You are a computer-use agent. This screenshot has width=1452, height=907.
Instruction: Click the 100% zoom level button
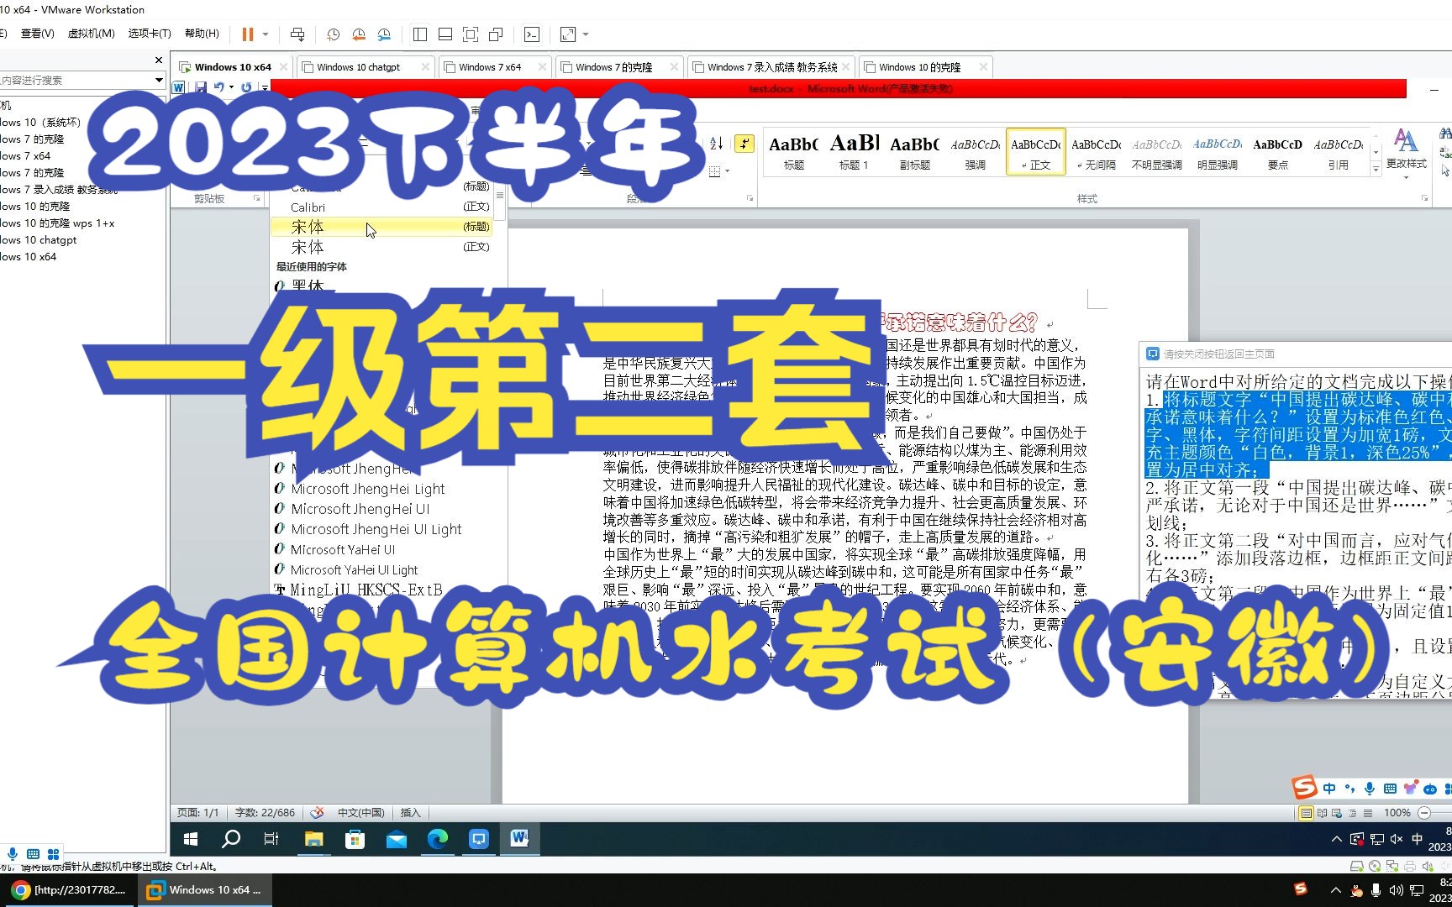pyautogui.click(x=1397, y=813)
